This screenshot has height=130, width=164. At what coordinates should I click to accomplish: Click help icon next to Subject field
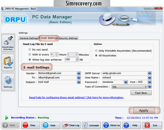[79, 82]
